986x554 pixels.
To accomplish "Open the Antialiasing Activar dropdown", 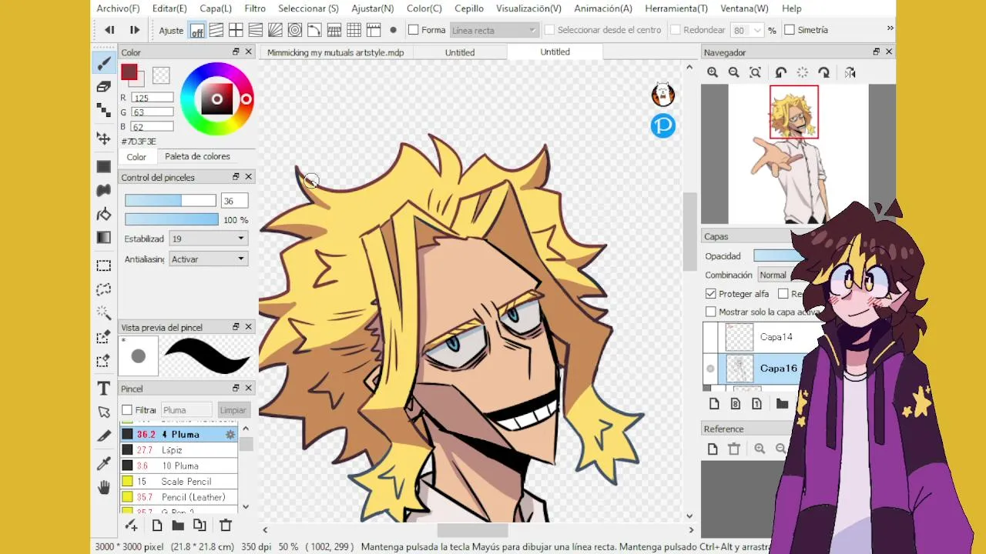I will (x=207, y=259).
